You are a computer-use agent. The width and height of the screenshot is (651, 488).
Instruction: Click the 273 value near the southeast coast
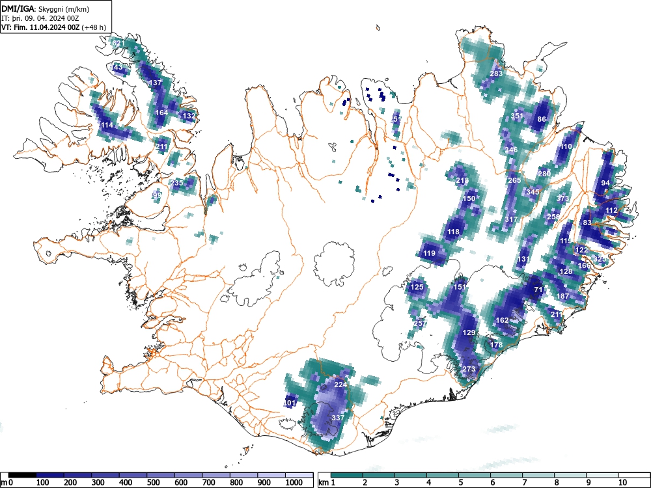click(x=469, y=369)
